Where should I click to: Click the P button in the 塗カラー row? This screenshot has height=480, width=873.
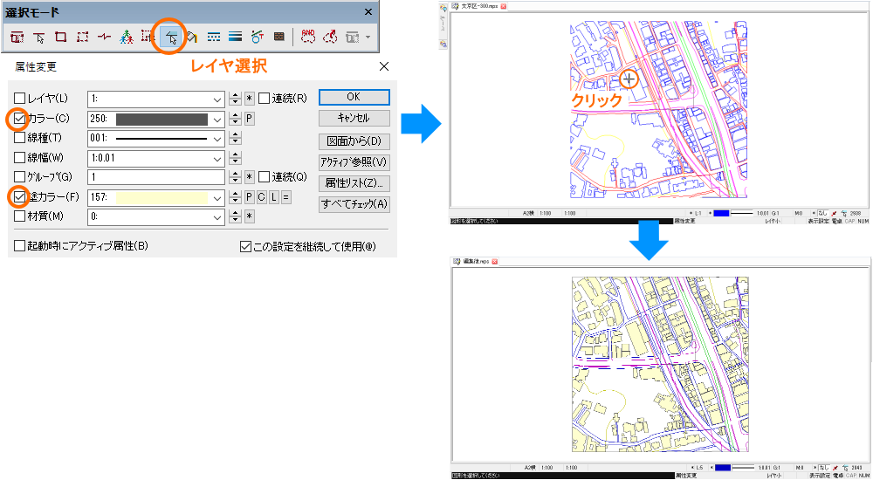click(x=250, y=197)
